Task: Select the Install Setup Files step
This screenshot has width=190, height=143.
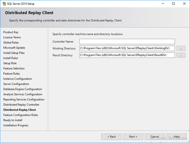Action: point(14,53)
